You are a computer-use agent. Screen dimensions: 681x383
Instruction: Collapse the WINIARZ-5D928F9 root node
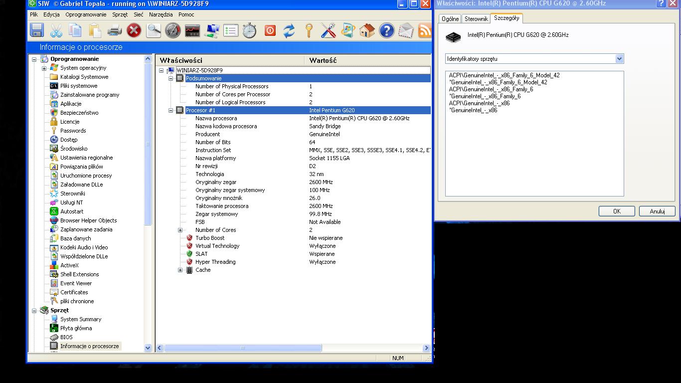pos(161,71)
